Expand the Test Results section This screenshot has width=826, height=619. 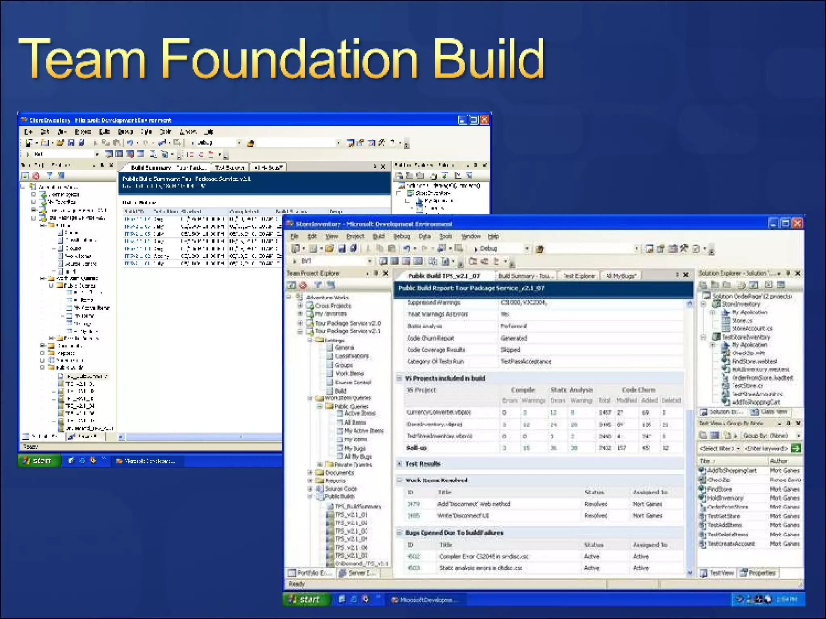399,464
